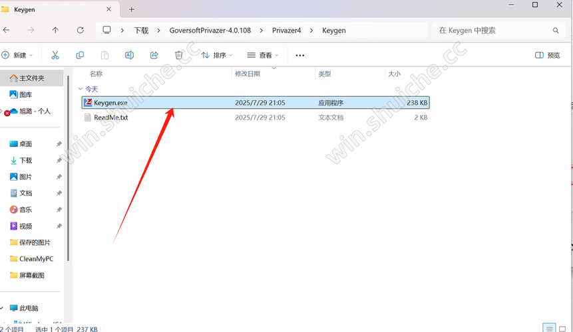Select the Keygen tab
This screenshot has width=573, height=332.
point(59,9)
